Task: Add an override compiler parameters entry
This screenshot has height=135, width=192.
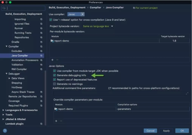Action: (56, 121)
